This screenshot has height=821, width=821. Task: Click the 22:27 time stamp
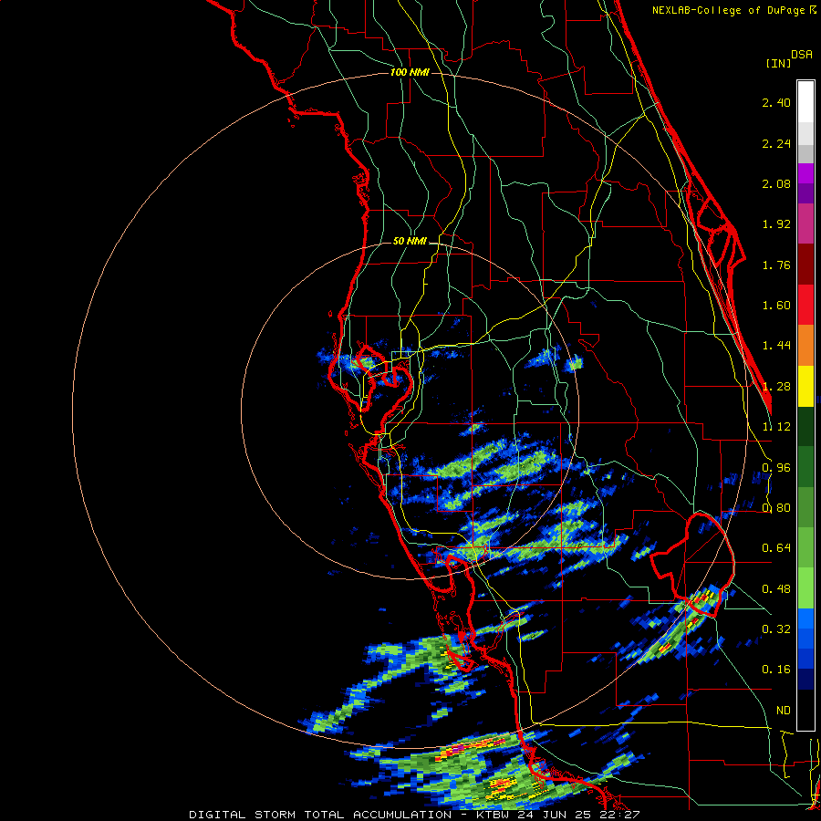(x=619, y=815)
